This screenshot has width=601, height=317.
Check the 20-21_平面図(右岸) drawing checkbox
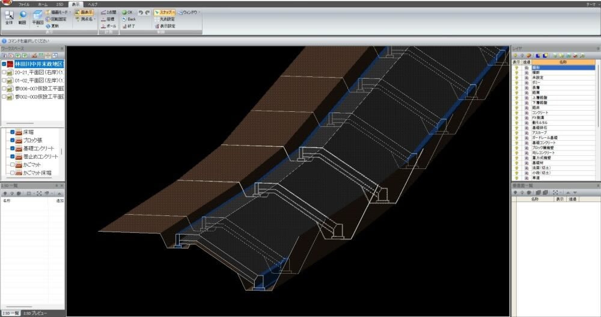pos(4,72)
